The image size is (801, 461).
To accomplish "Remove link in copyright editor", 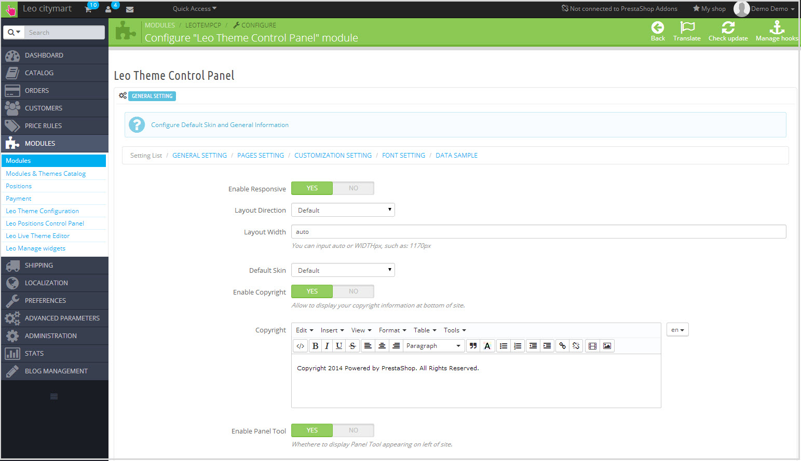I will [576, 346].
